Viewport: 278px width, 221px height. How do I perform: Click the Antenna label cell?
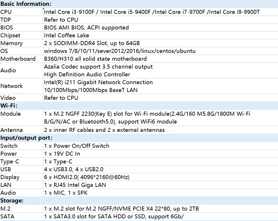pyautogui.click(x=21, y=130)
